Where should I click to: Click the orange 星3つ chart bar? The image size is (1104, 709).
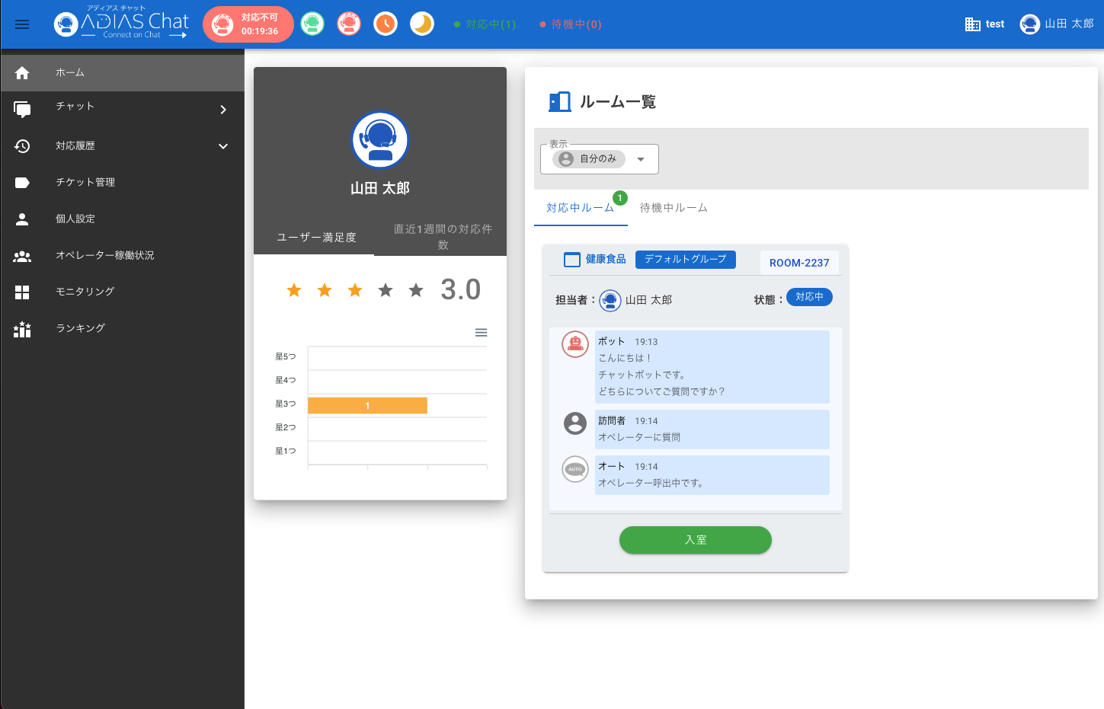(x=367, y=406)
